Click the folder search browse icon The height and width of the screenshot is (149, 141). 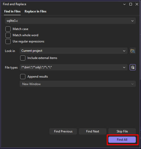133,51
